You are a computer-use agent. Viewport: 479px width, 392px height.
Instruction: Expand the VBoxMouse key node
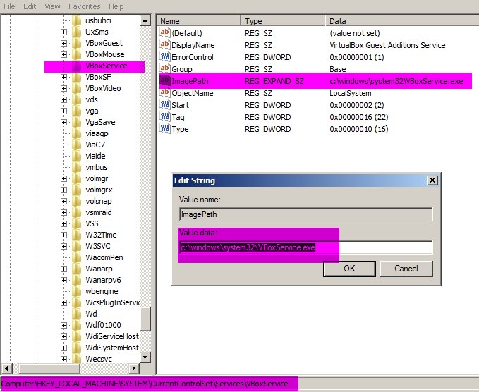[63, 55]
